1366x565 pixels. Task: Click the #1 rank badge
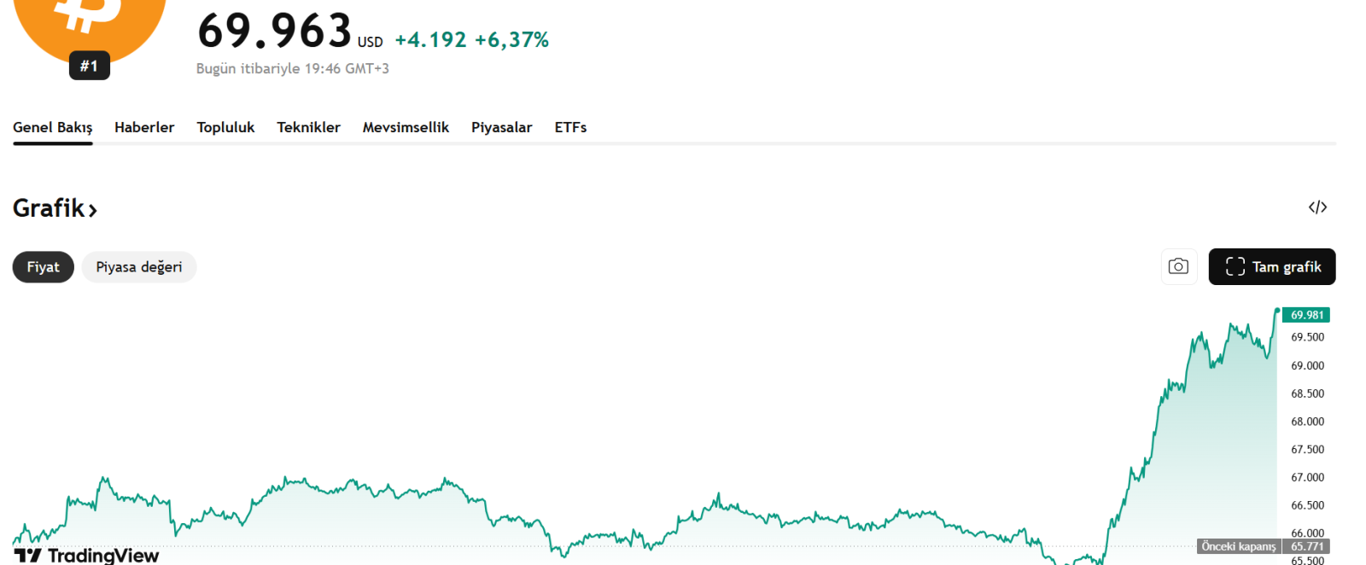90,66
